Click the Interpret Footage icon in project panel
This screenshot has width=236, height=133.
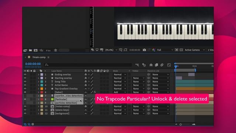click(x=25, y=50)
